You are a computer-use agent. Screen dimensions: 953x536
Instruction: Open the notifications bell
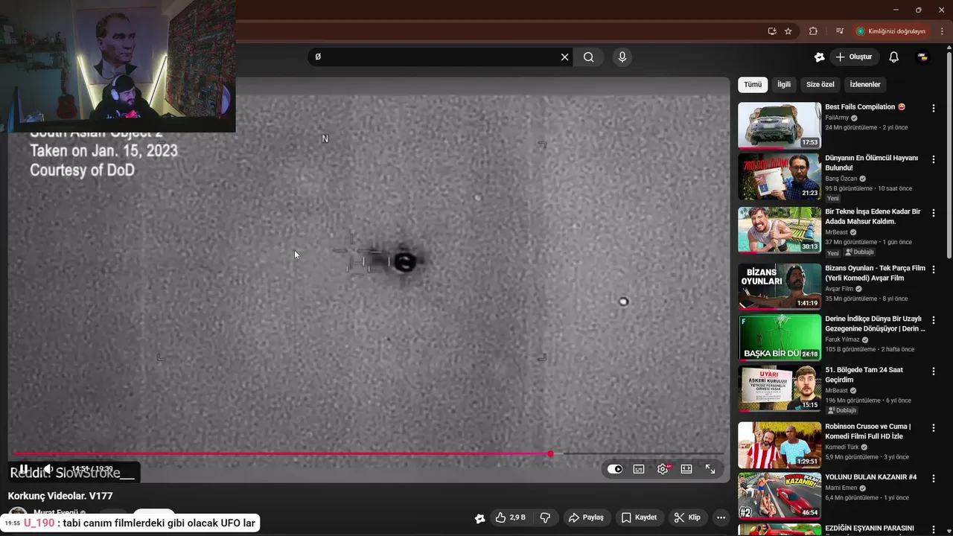(894, 57)
